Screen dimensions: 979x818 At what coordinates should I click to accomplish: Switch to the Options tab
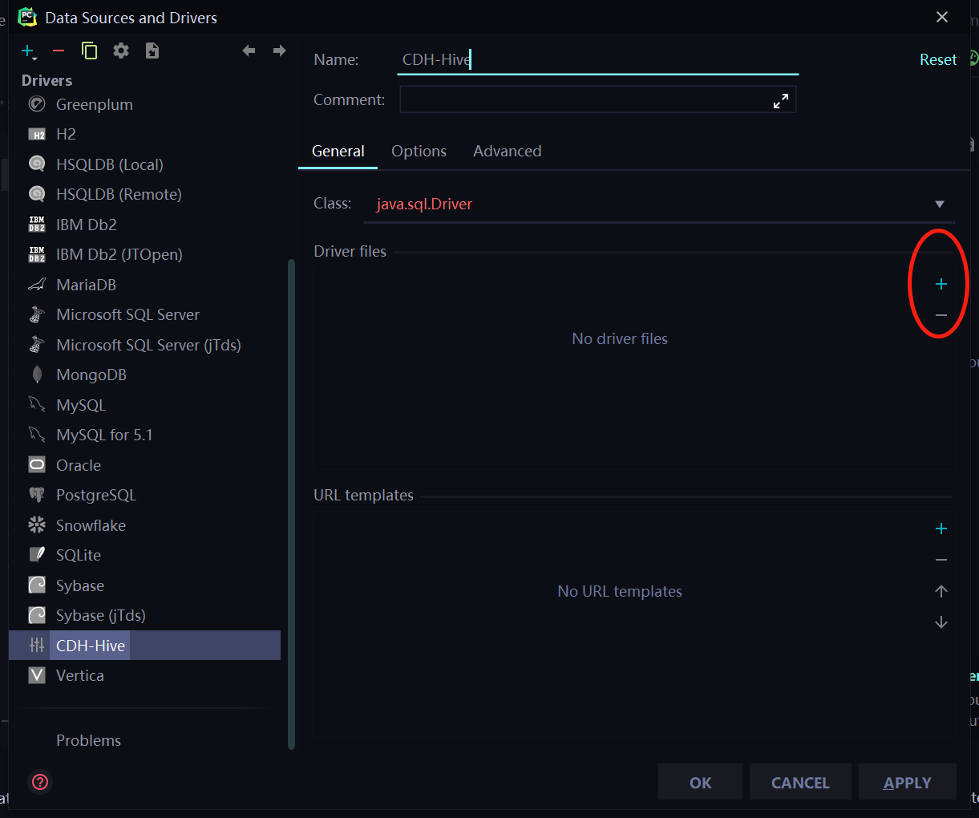[x=419, y=151]
